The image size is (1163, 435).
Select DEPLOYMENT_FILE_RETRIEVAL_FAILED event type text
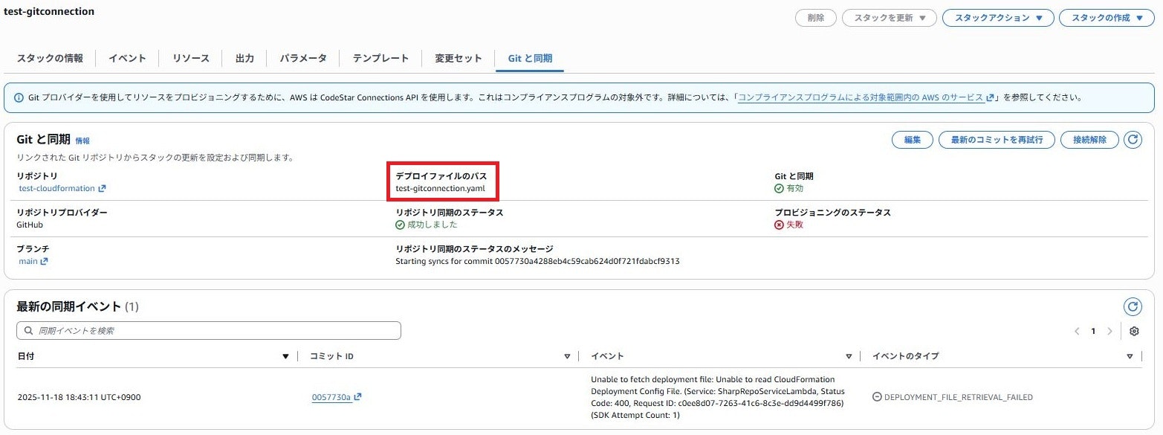coord(958,397)
